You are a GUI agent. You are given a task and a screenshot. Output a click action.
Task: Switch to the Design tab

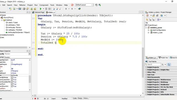click(80, 98)
